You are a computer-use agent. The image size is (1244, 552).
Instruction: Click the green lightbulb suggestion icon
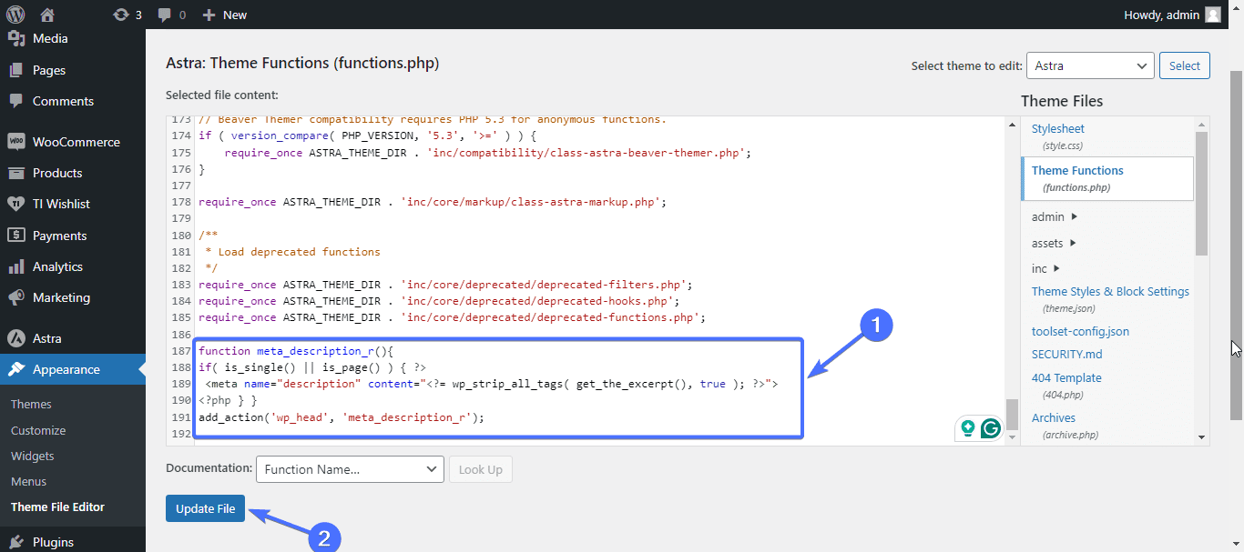(x=968, y=427)
